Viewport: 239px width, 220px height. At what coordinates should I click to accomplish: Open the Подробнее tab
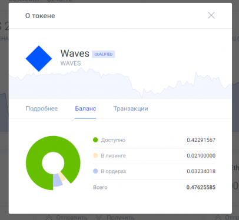point(42,109)
